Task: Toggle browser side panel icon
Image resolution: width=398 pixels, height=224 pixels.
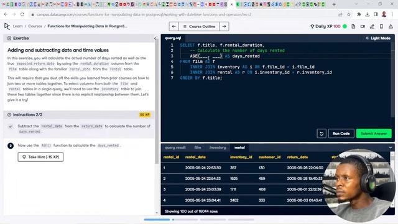Action: (376, 14)
